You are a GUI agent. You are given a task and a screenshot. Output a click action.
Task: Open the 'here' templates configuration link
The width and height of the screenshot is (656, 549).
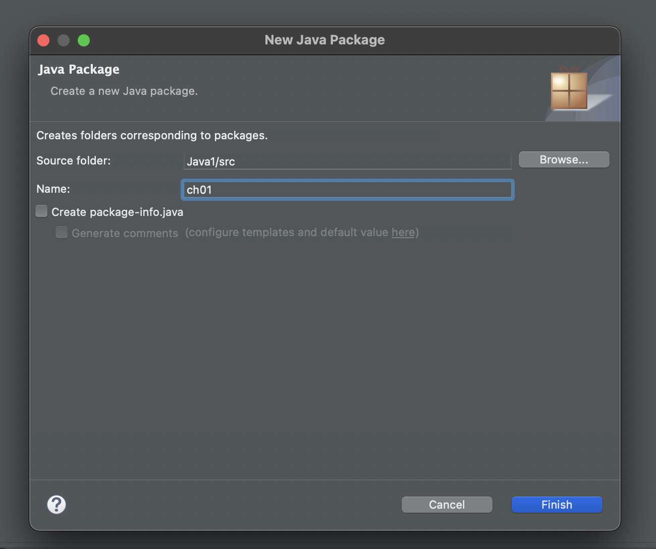403,232
